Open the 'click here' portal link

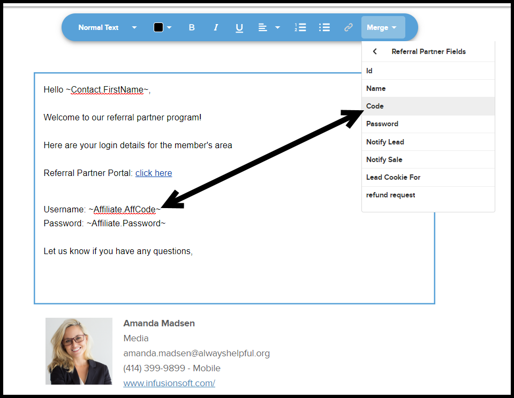(154, 173)
